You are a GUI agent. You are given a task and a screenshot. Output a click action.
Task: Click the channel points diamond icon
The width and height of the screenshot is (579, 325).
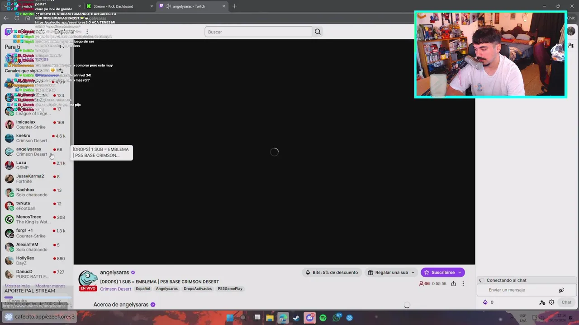pyautogui.click(x=485, y=302)
